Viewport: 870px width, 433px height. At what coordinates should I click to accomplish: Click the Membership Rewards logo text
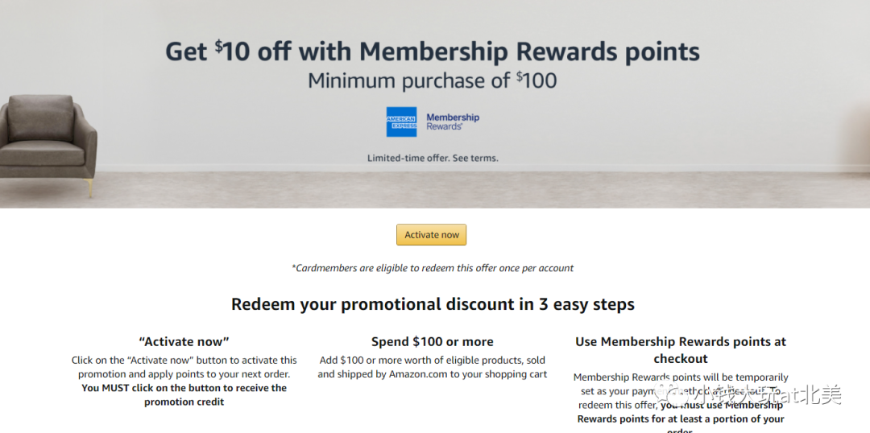tap(452, 122)
